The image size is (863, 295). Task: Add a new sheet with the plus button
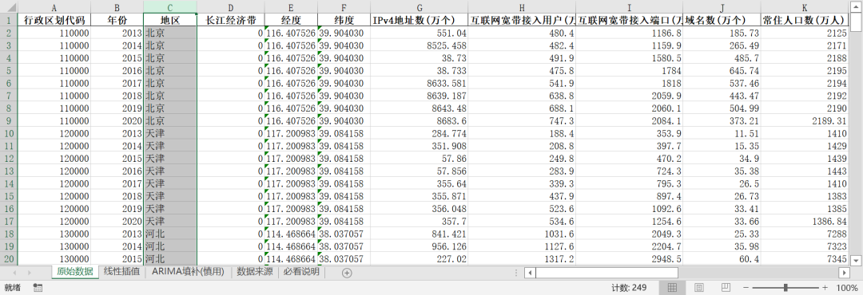click(x=347, y=273)
